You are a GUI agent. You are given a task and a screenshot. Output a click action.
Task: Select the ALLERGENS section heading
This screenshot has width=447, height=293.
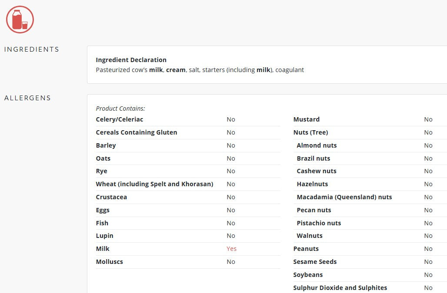tap(28, 98)
